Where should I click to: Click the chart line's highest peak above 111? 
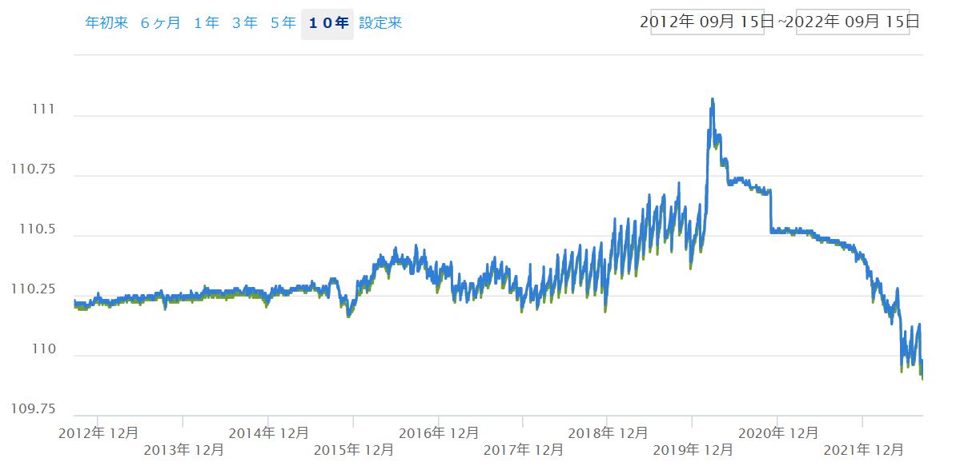(712, 99)
